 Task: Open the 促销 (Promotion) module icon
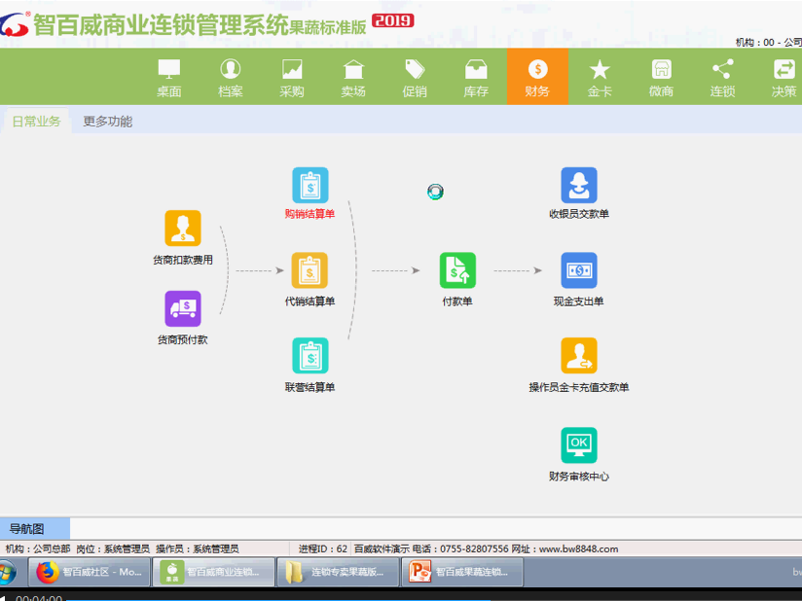[415, 76]
